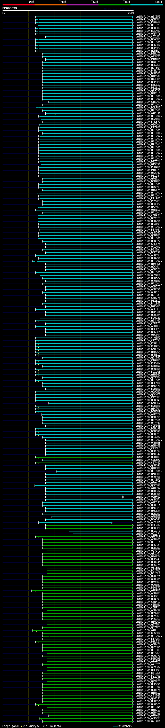Viewport: 165px width, 728px height.
Task: Select hit name UniRef100_A6S4G5
Action: pos(148,320)
